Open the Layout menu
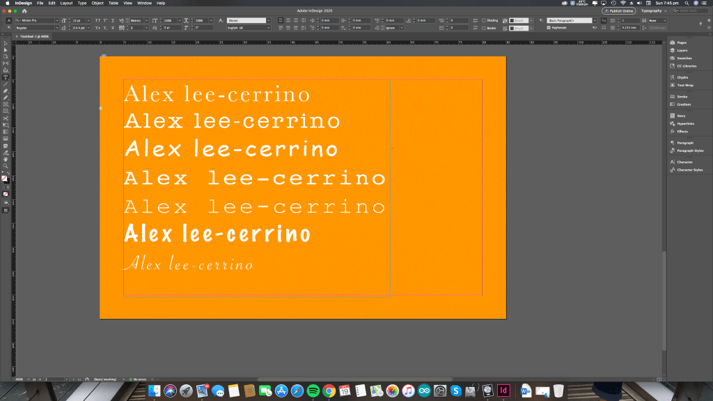Viewport: 713px width, 401px height. coord(66,3)
